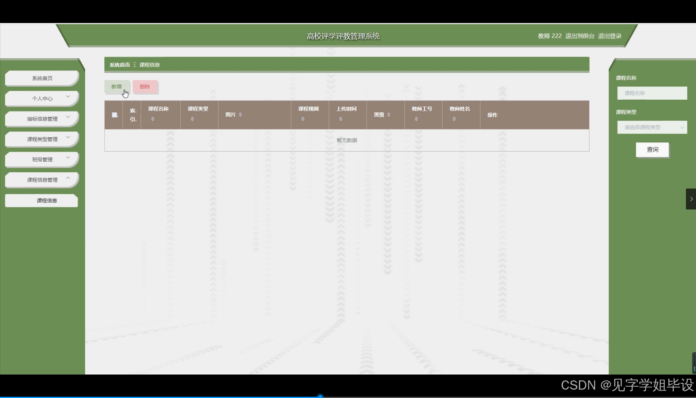Open side panel with right-edge arrow tab
The image size is (696, 398).
[x=691, y=199]
